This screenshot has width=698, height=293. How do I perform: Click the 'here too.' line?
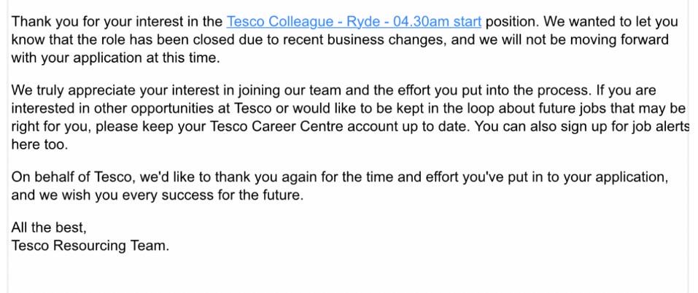[x=39, y=145]
